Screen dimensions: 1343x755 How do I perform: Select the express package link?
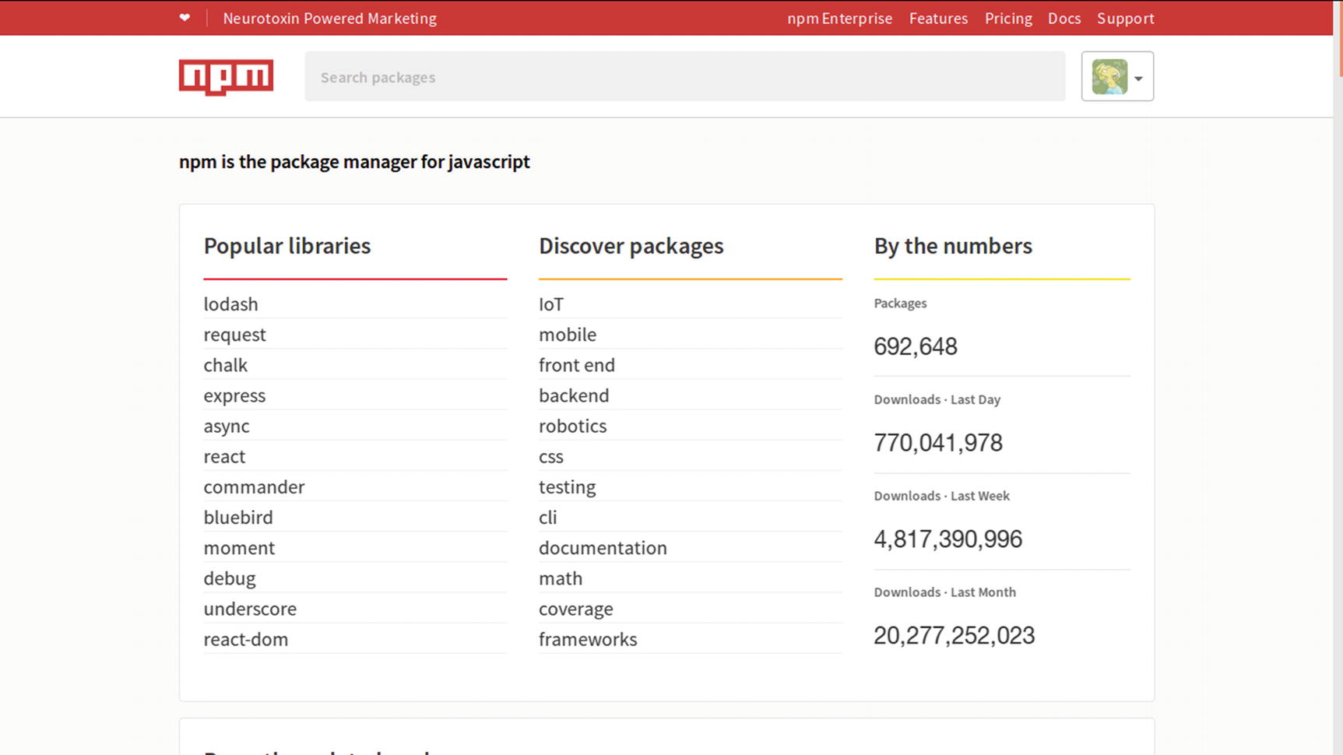click(234, 395)
